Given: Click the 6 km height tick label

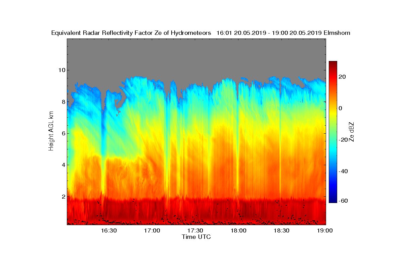Looking at the screenshot, I should [x=63, y=133].
